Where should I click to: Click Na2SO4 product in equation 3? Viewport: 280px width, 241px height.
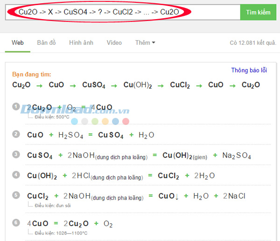237,156
